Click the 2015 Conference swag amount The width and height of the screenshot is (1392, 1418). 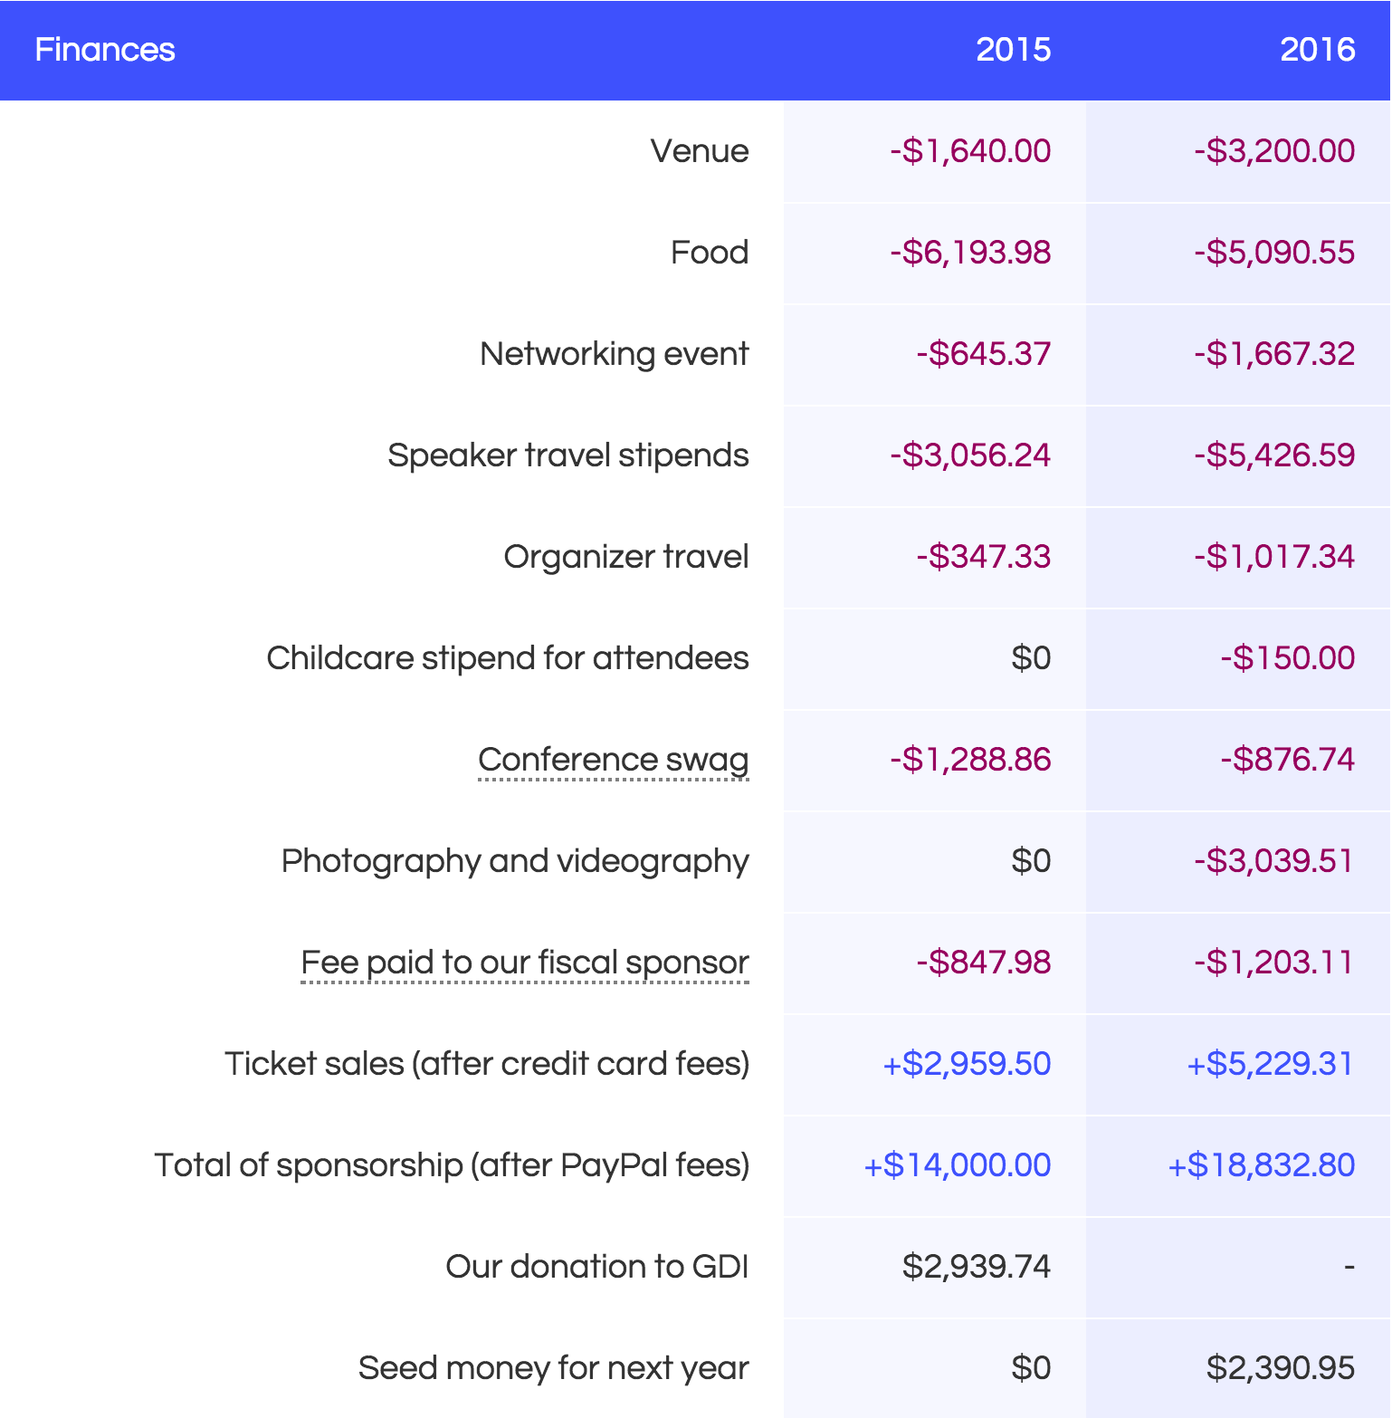pos(969,760)
